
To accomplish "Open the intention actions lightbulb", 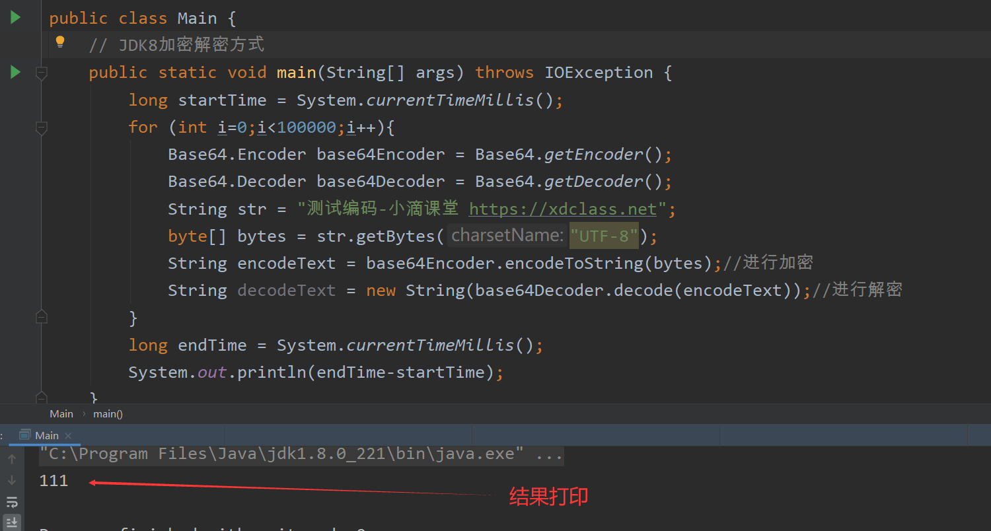I will [60, 42].
